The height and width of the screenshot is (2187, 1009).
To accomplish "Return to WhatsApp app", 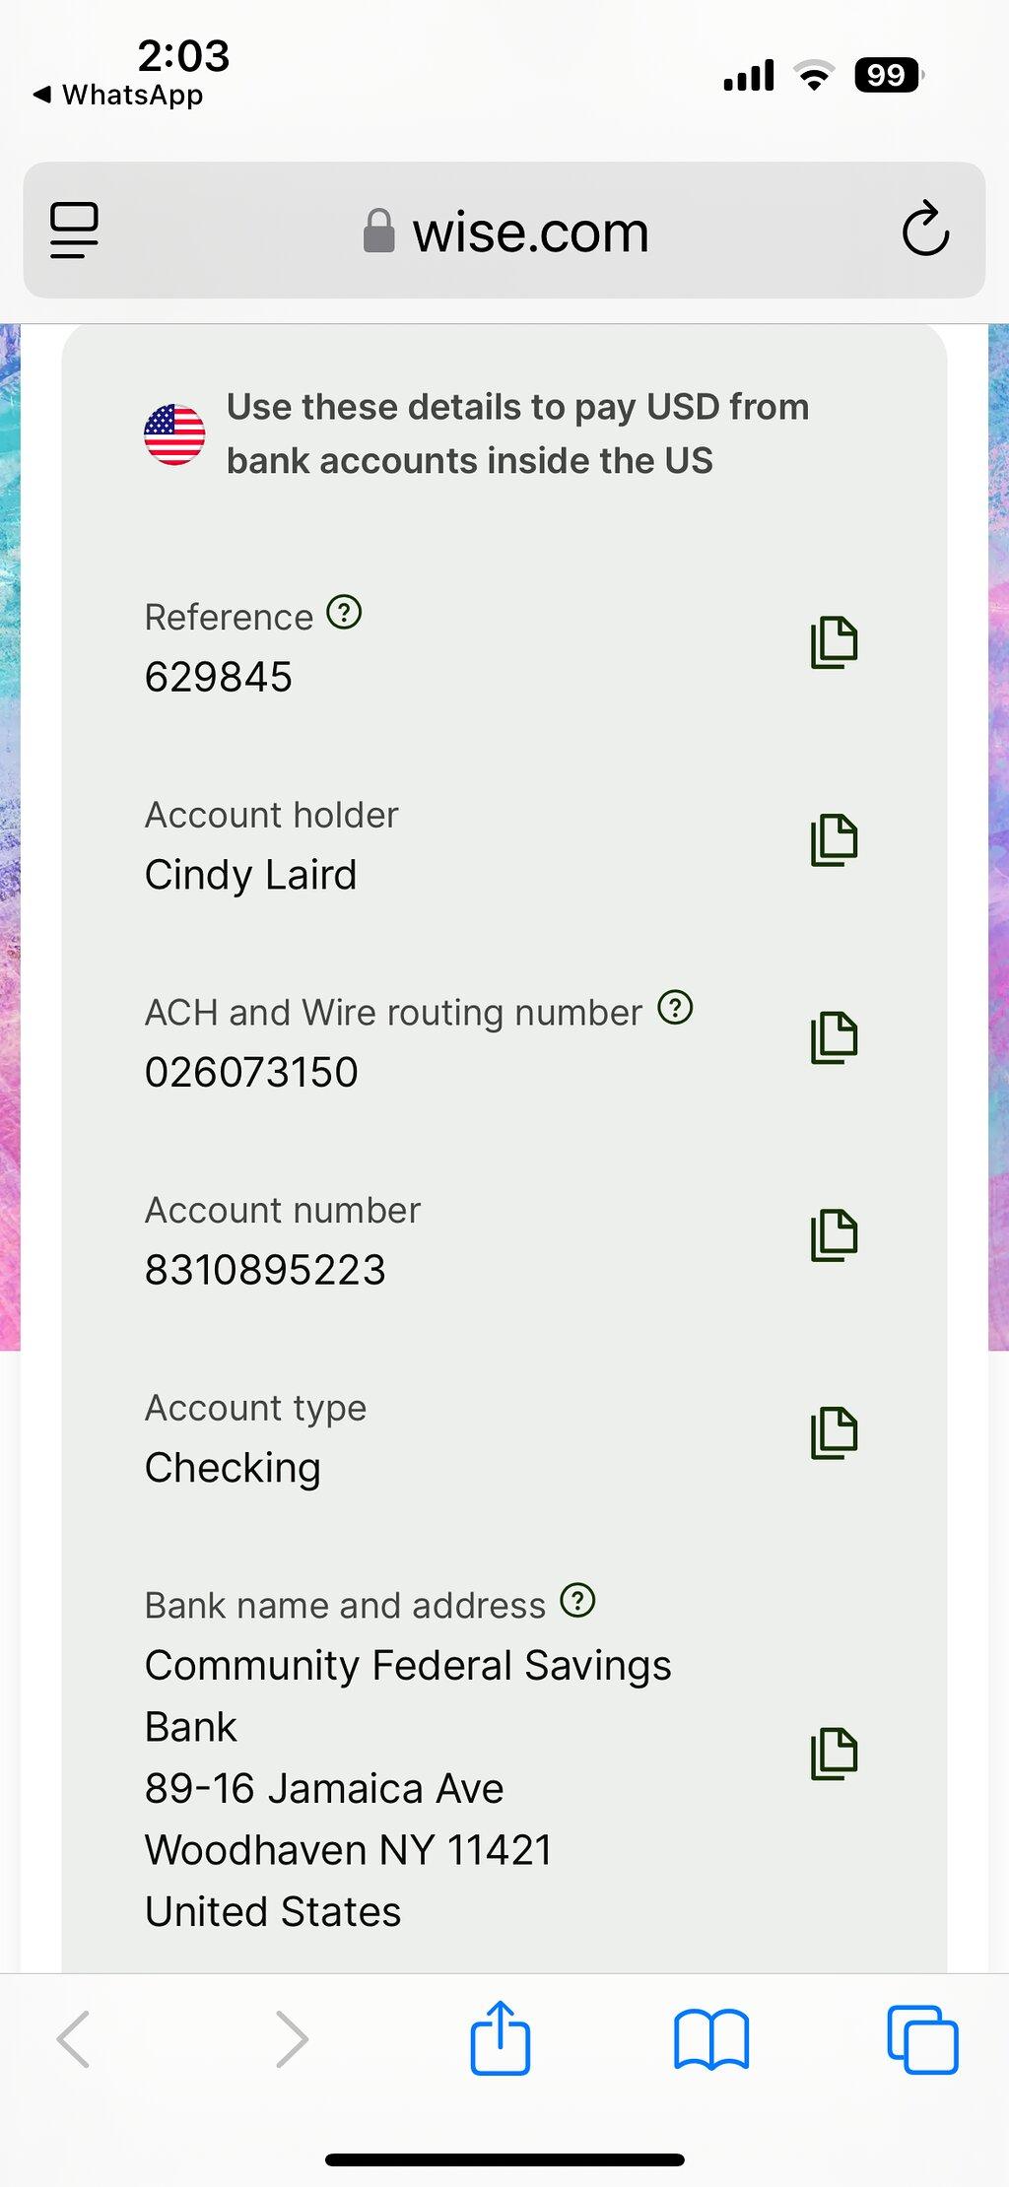I will (118, 95).
